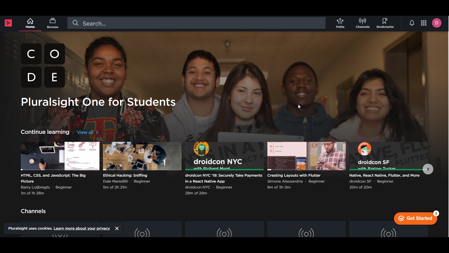449x253 pixels.
Task: Click the Pluralsight logo icon
Action: click(x=8, y=22)
